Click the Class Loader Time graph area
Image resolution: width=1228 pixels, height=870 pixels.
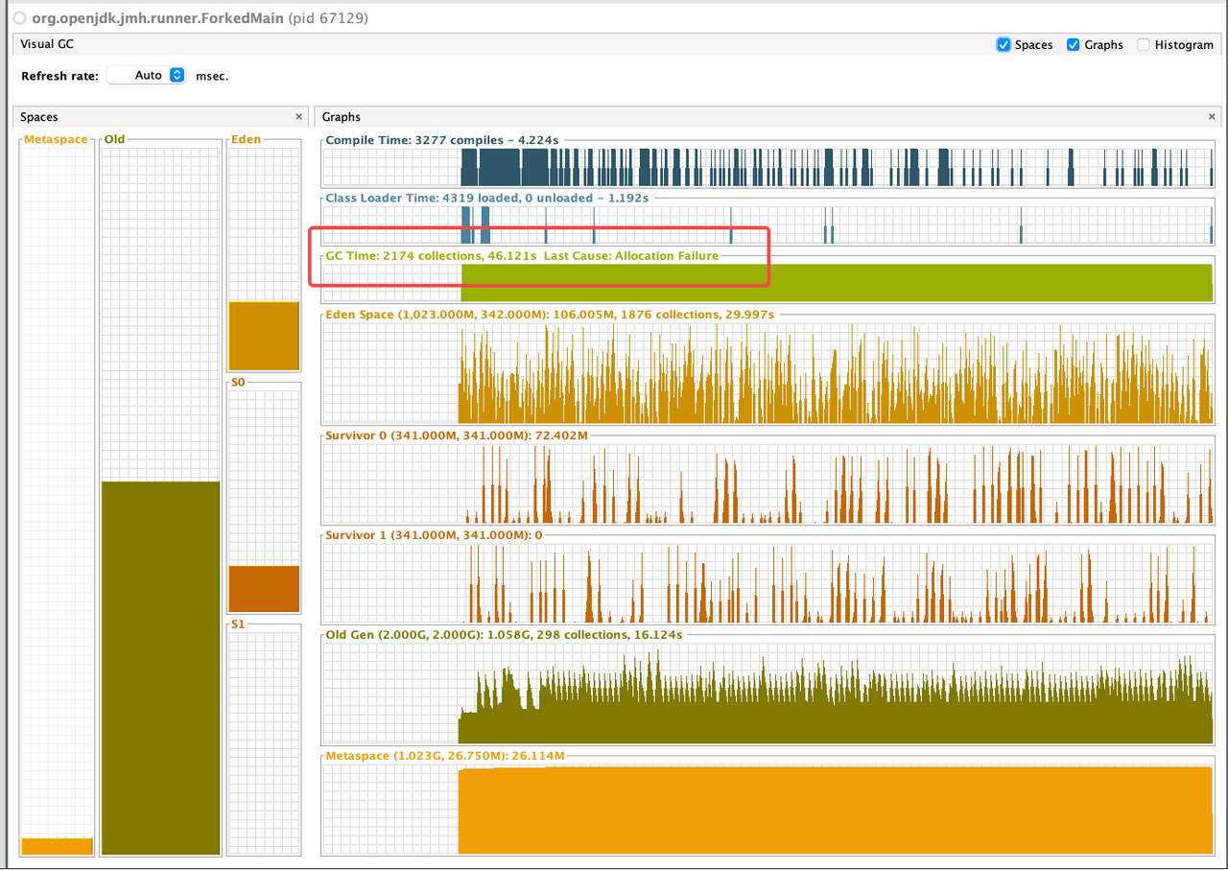(x=767, y=225)
